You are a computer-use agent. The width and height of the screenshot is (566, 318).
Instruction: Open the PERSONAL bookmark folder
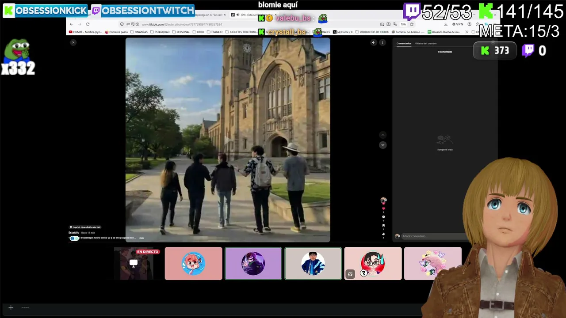tap(181, 32)
